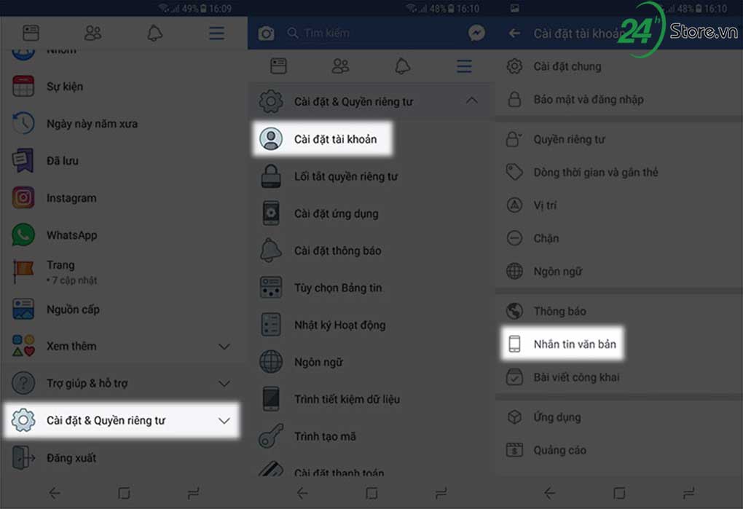
Task: Click the Đăng xuất door icon
Action: (23, 457)
